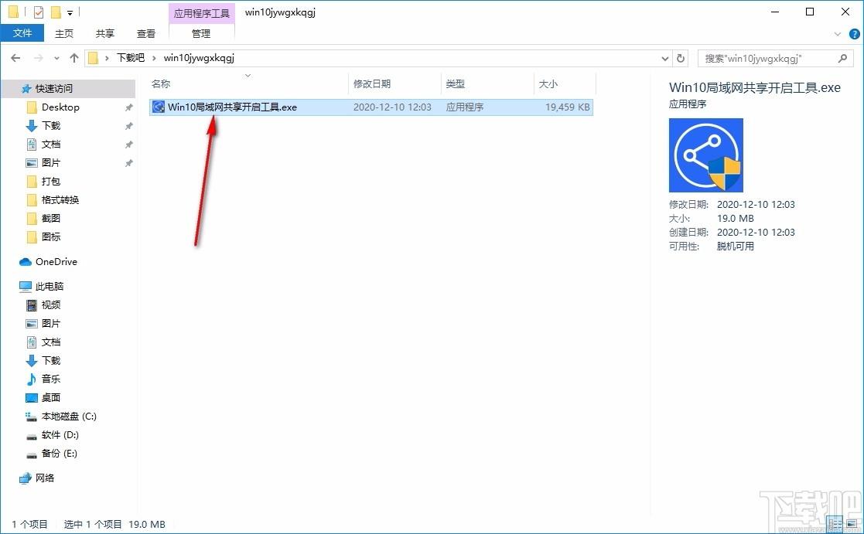
Task: Click the preview pane title Win10局域网共享开启工具.exe
Action: (754, 87)
